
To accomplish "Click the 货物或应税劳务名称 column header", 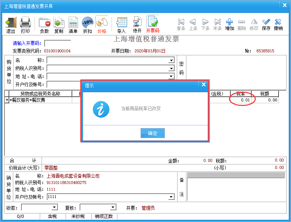I will [x=40, y=94].
